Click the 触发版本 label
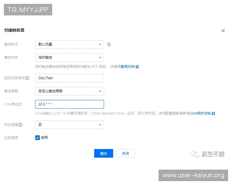 11,44
